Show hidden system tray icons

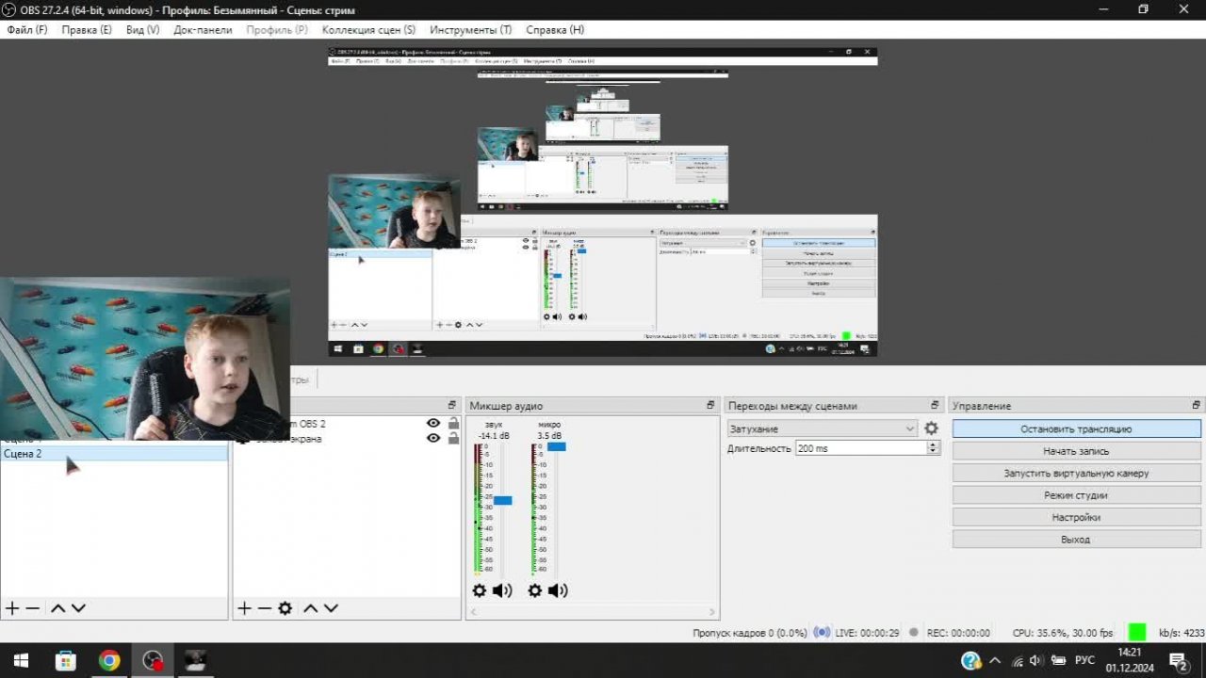(x=994, y=660)
